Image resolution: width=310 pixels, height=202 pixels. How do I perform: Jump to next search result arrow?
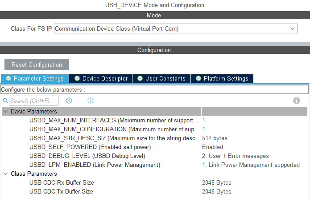91,101
